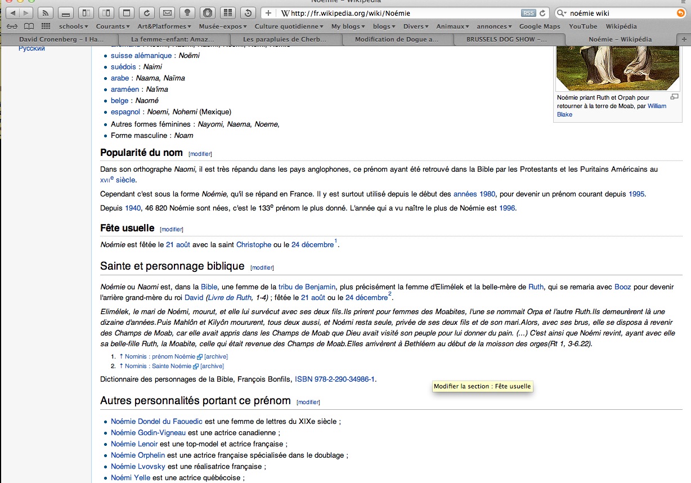Click the RSS badge in the address bar

tap(528, 13)
